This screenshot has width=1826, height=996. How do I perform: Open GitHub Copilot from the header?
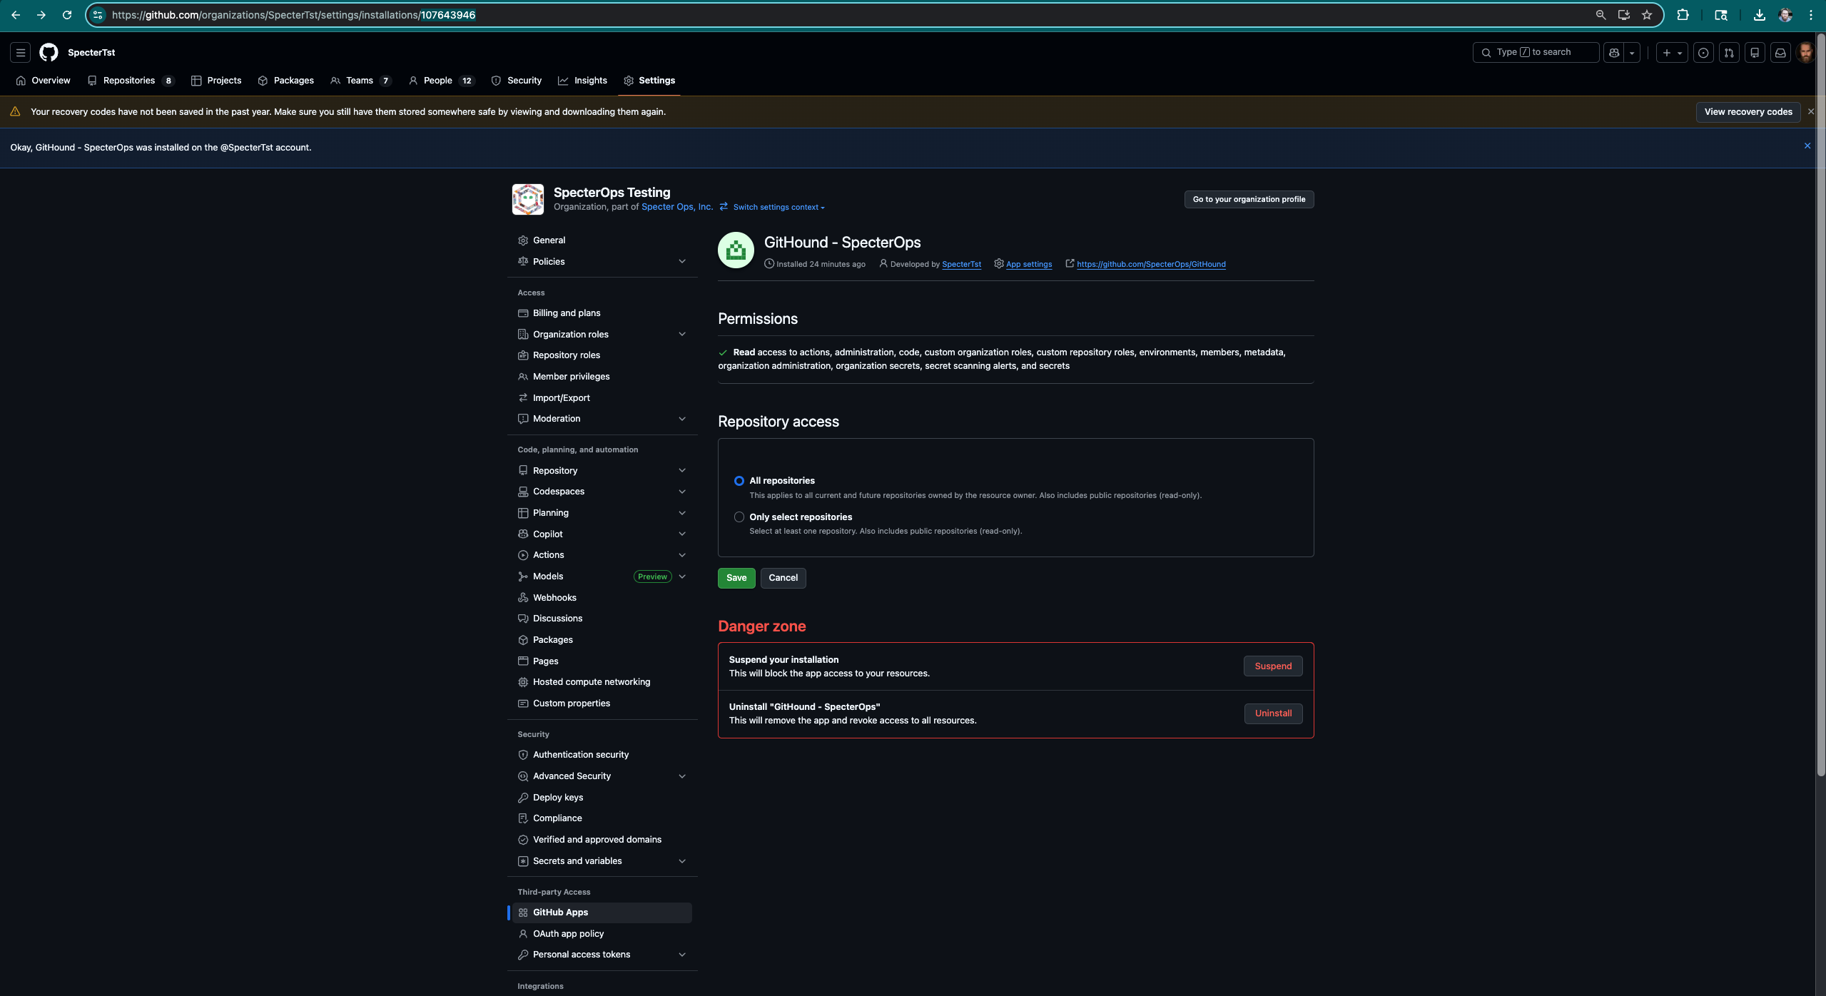[x=1614, y=52]
